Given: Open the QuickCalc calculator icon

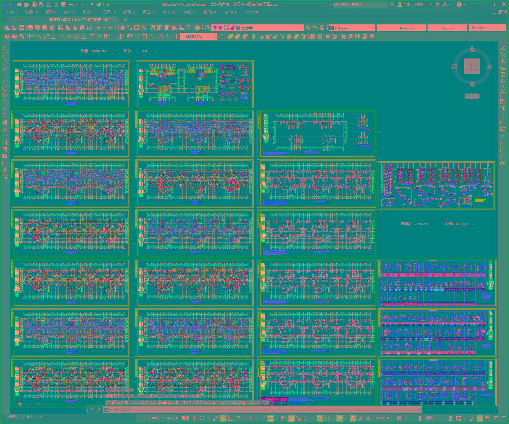Looking at the screenshot, I should point(188,28).
